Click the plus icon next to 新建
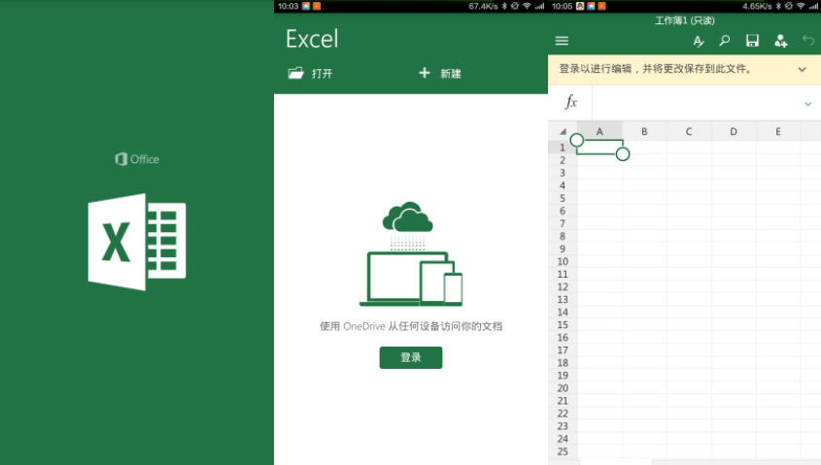 tap(425, 73)
